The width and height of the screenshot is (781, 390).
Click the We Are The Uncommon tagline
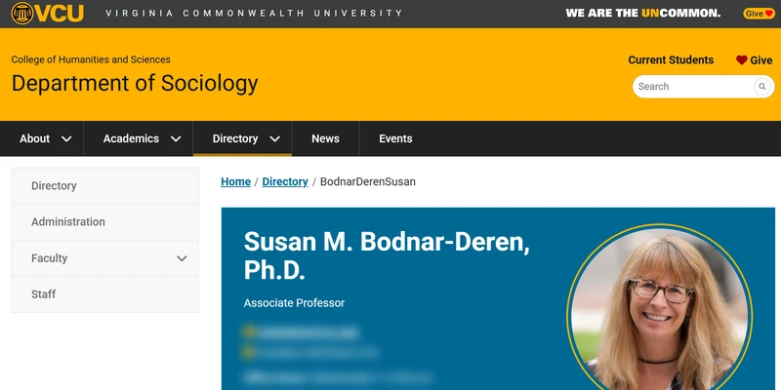point(643,14)
